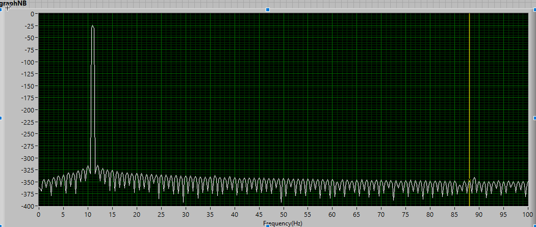Select the yellow vertical cursor line
The width and height of the screenshot is (536, 227).
(469, 109)
